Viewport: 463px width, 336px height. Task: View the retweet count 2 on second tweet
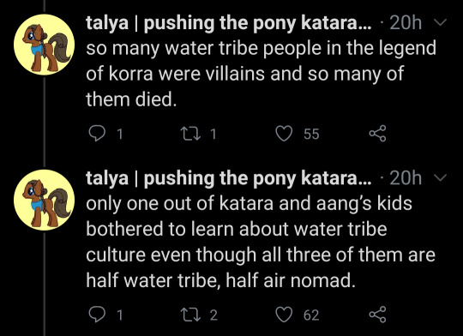tap(213, 315)
